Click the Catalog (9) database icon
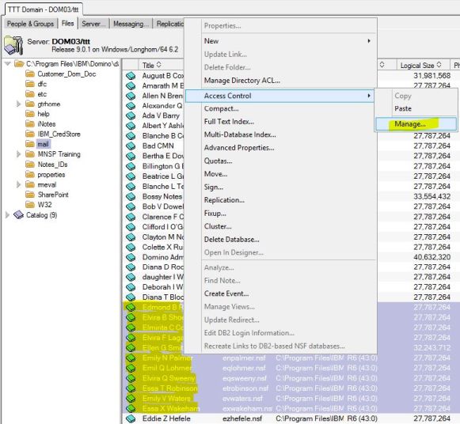 (18, 215)
